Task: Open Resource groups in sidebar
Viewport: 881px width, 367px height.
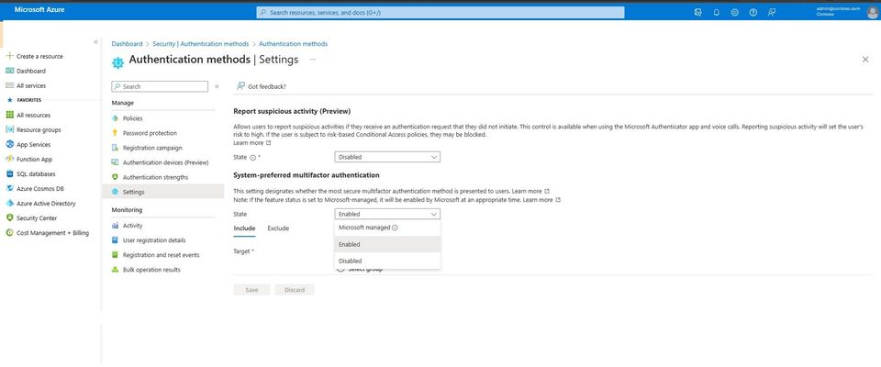Action: (39, 130)
